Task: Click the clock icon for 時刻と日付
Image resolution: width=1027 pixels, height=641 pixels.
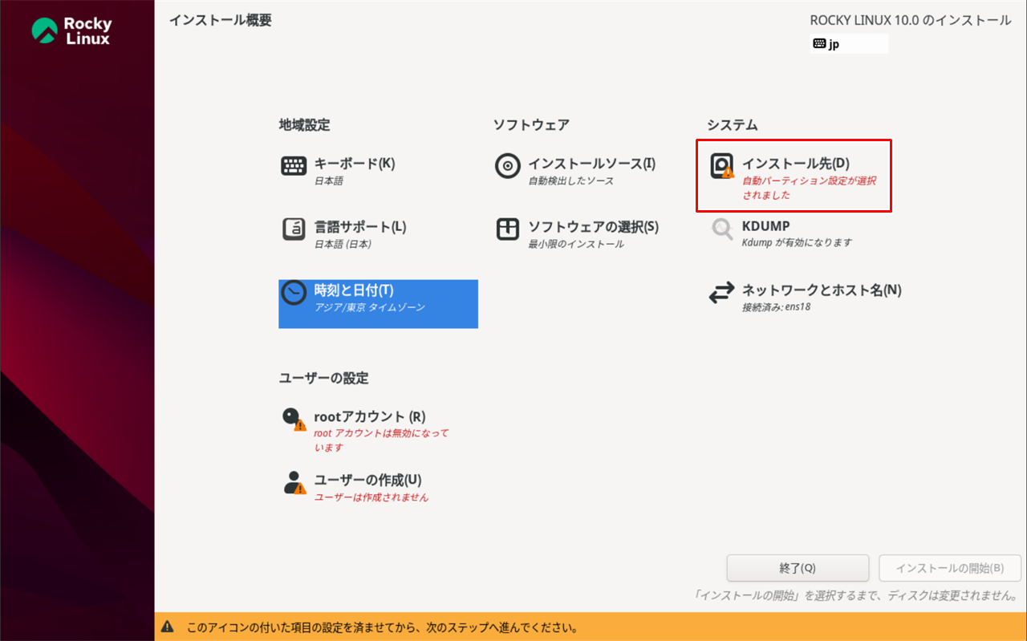Action: point(294,293)
